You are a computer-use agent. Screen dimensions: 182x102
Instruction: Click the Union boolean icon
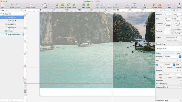(97, 5)
